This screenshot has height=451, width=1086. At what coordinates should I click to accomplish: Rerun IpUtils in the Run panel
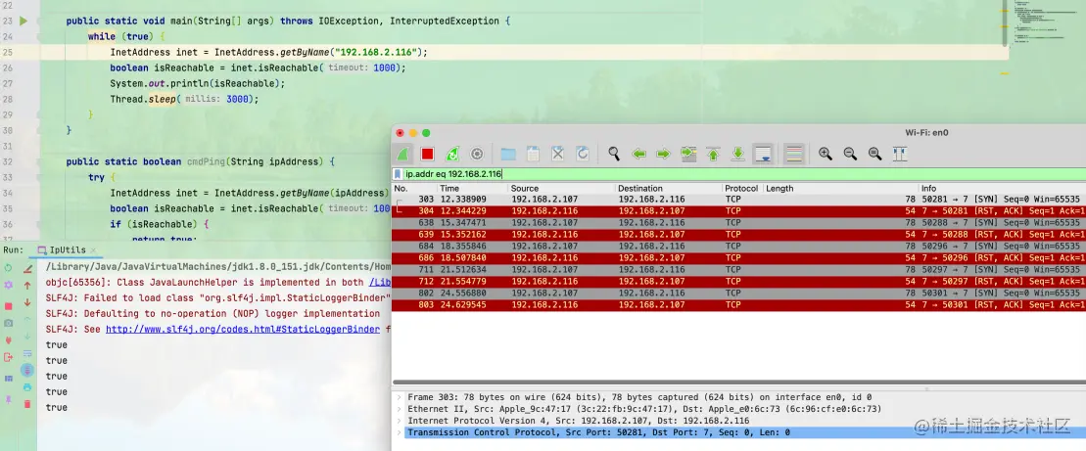tap(8, 267)
